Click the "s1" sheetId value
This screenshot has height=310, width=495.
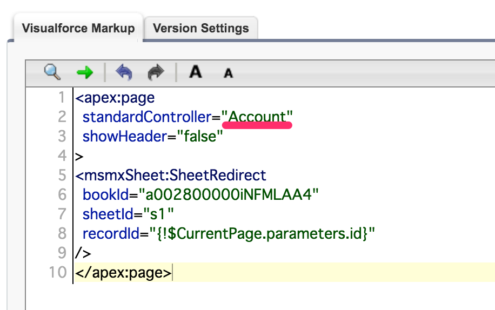(158, 214)
